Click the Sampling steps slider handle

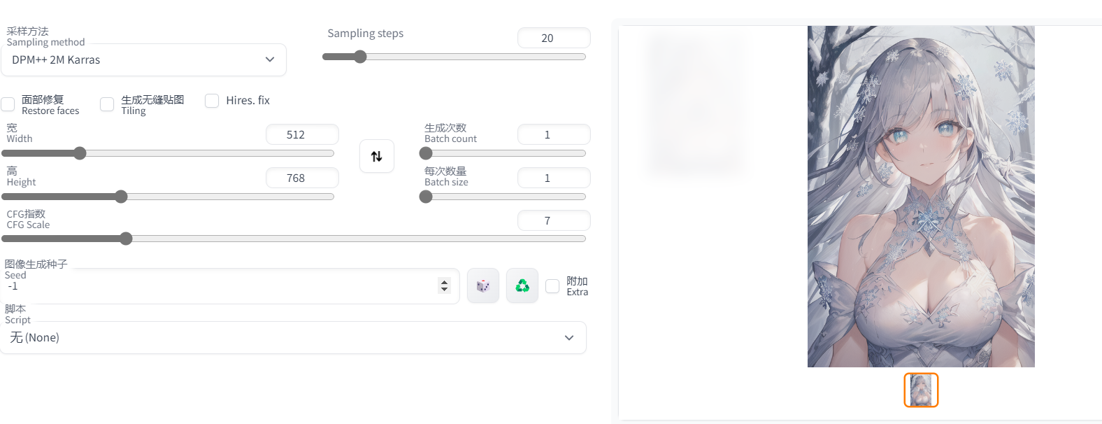coord(360,57)
